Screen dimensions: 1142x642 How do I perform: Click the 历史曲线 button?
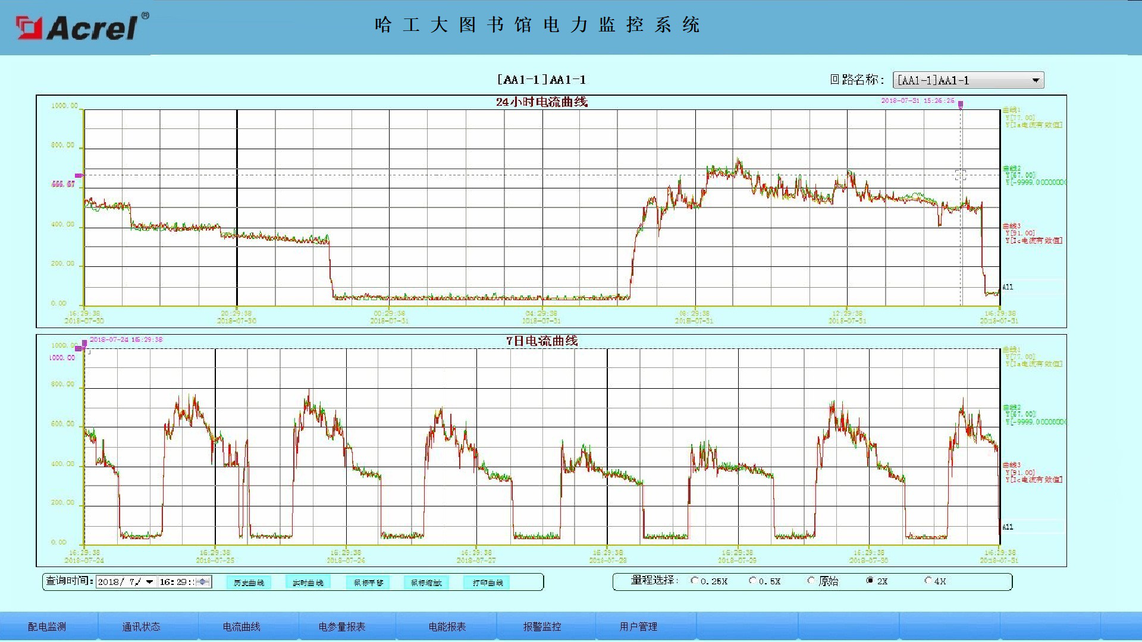click(249, 583)
